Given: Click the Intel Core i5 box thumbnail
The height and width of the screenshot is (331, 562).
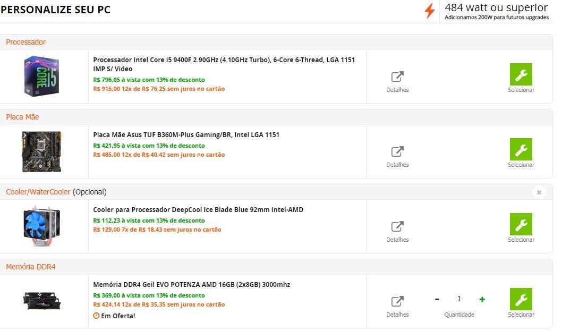Looking at the screenshot, I should click(41, 76).
